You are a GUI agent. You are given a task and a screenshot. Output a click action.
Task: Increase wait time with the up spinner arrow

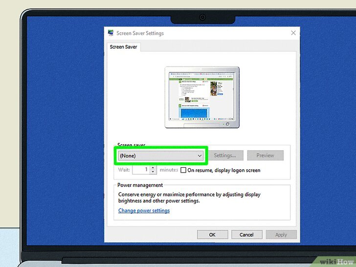(x=153, y=168)
